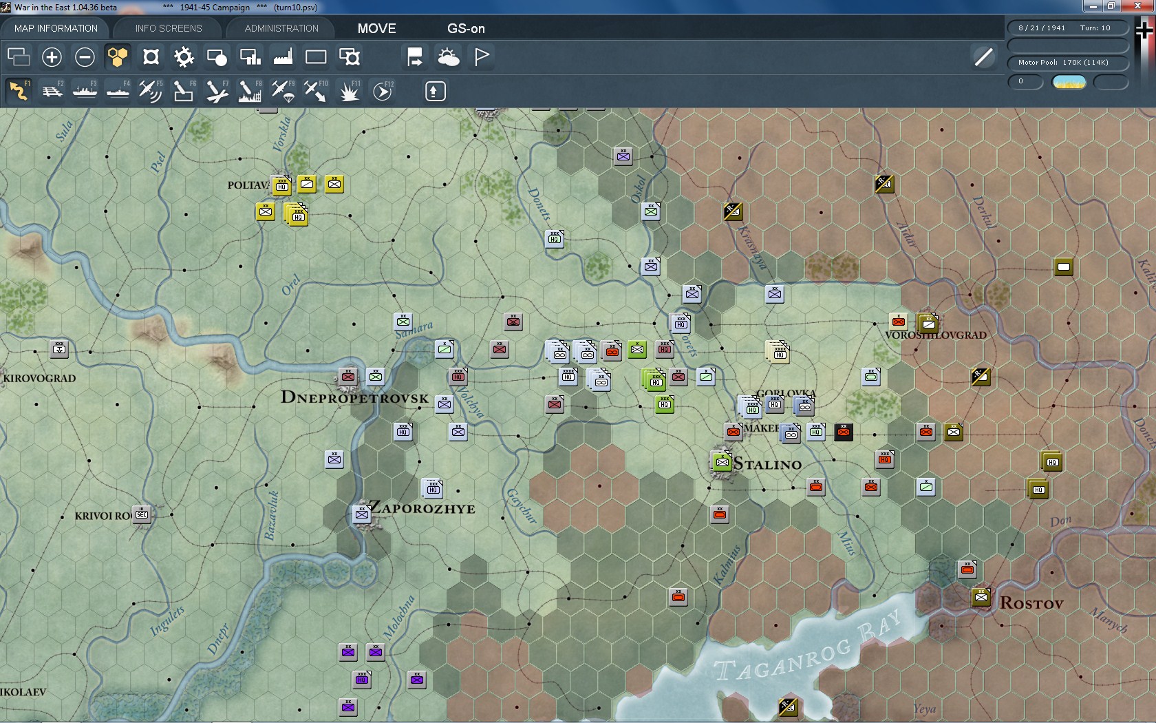Open the jump map overlapping-windows icon
The image size is (1156, 723).
pyautogui.click(x=19, y=57)
